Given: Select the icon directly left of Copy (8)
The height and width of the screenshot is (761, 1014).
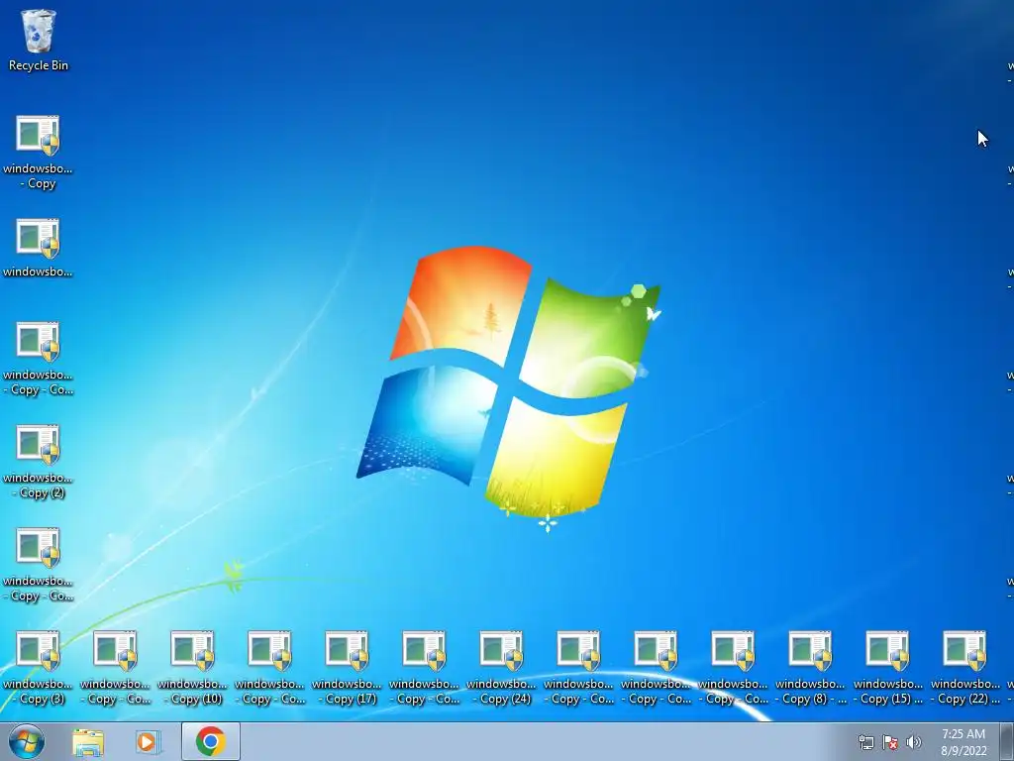Looking at the screenshot, I should tap(733, 668).
